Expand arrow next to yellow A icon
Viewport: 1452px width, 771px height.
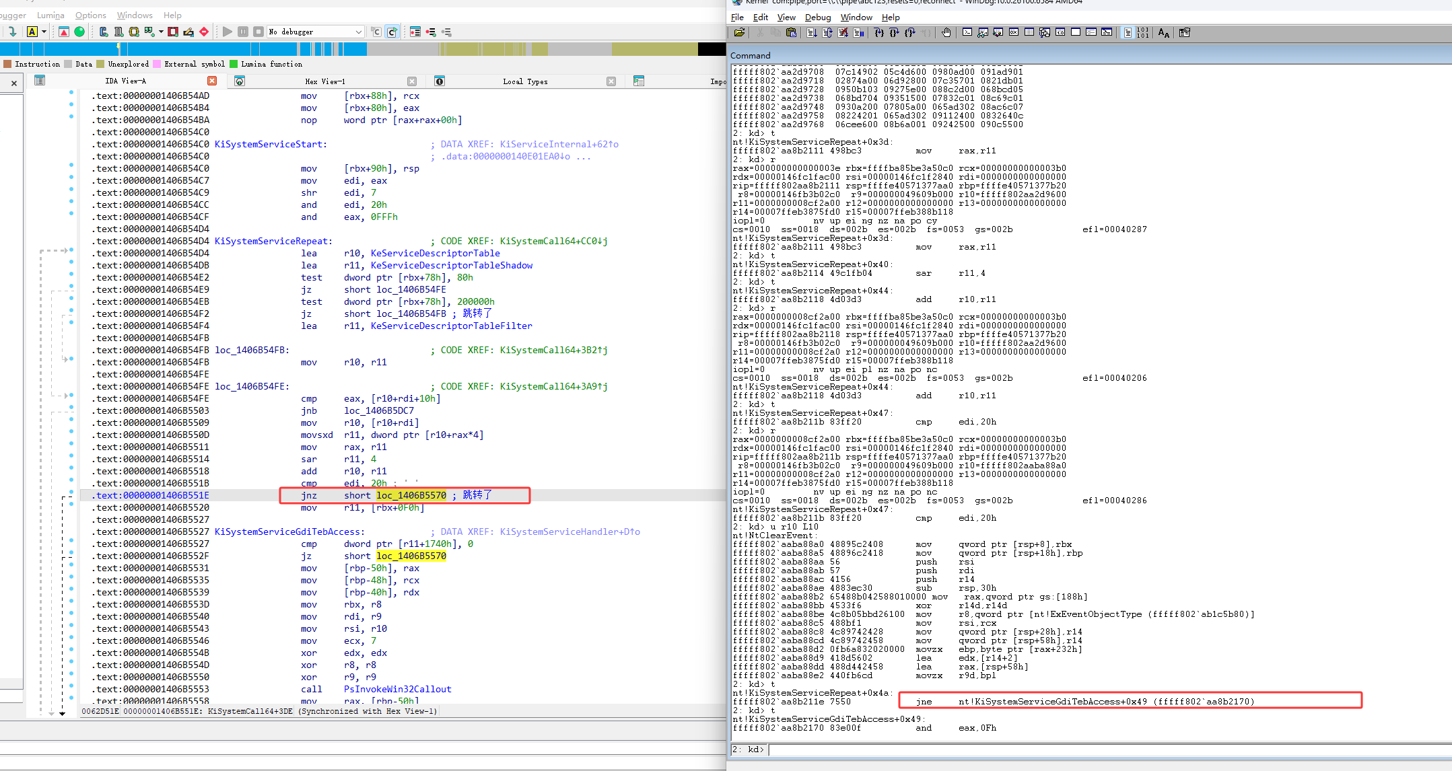[44, 32]
